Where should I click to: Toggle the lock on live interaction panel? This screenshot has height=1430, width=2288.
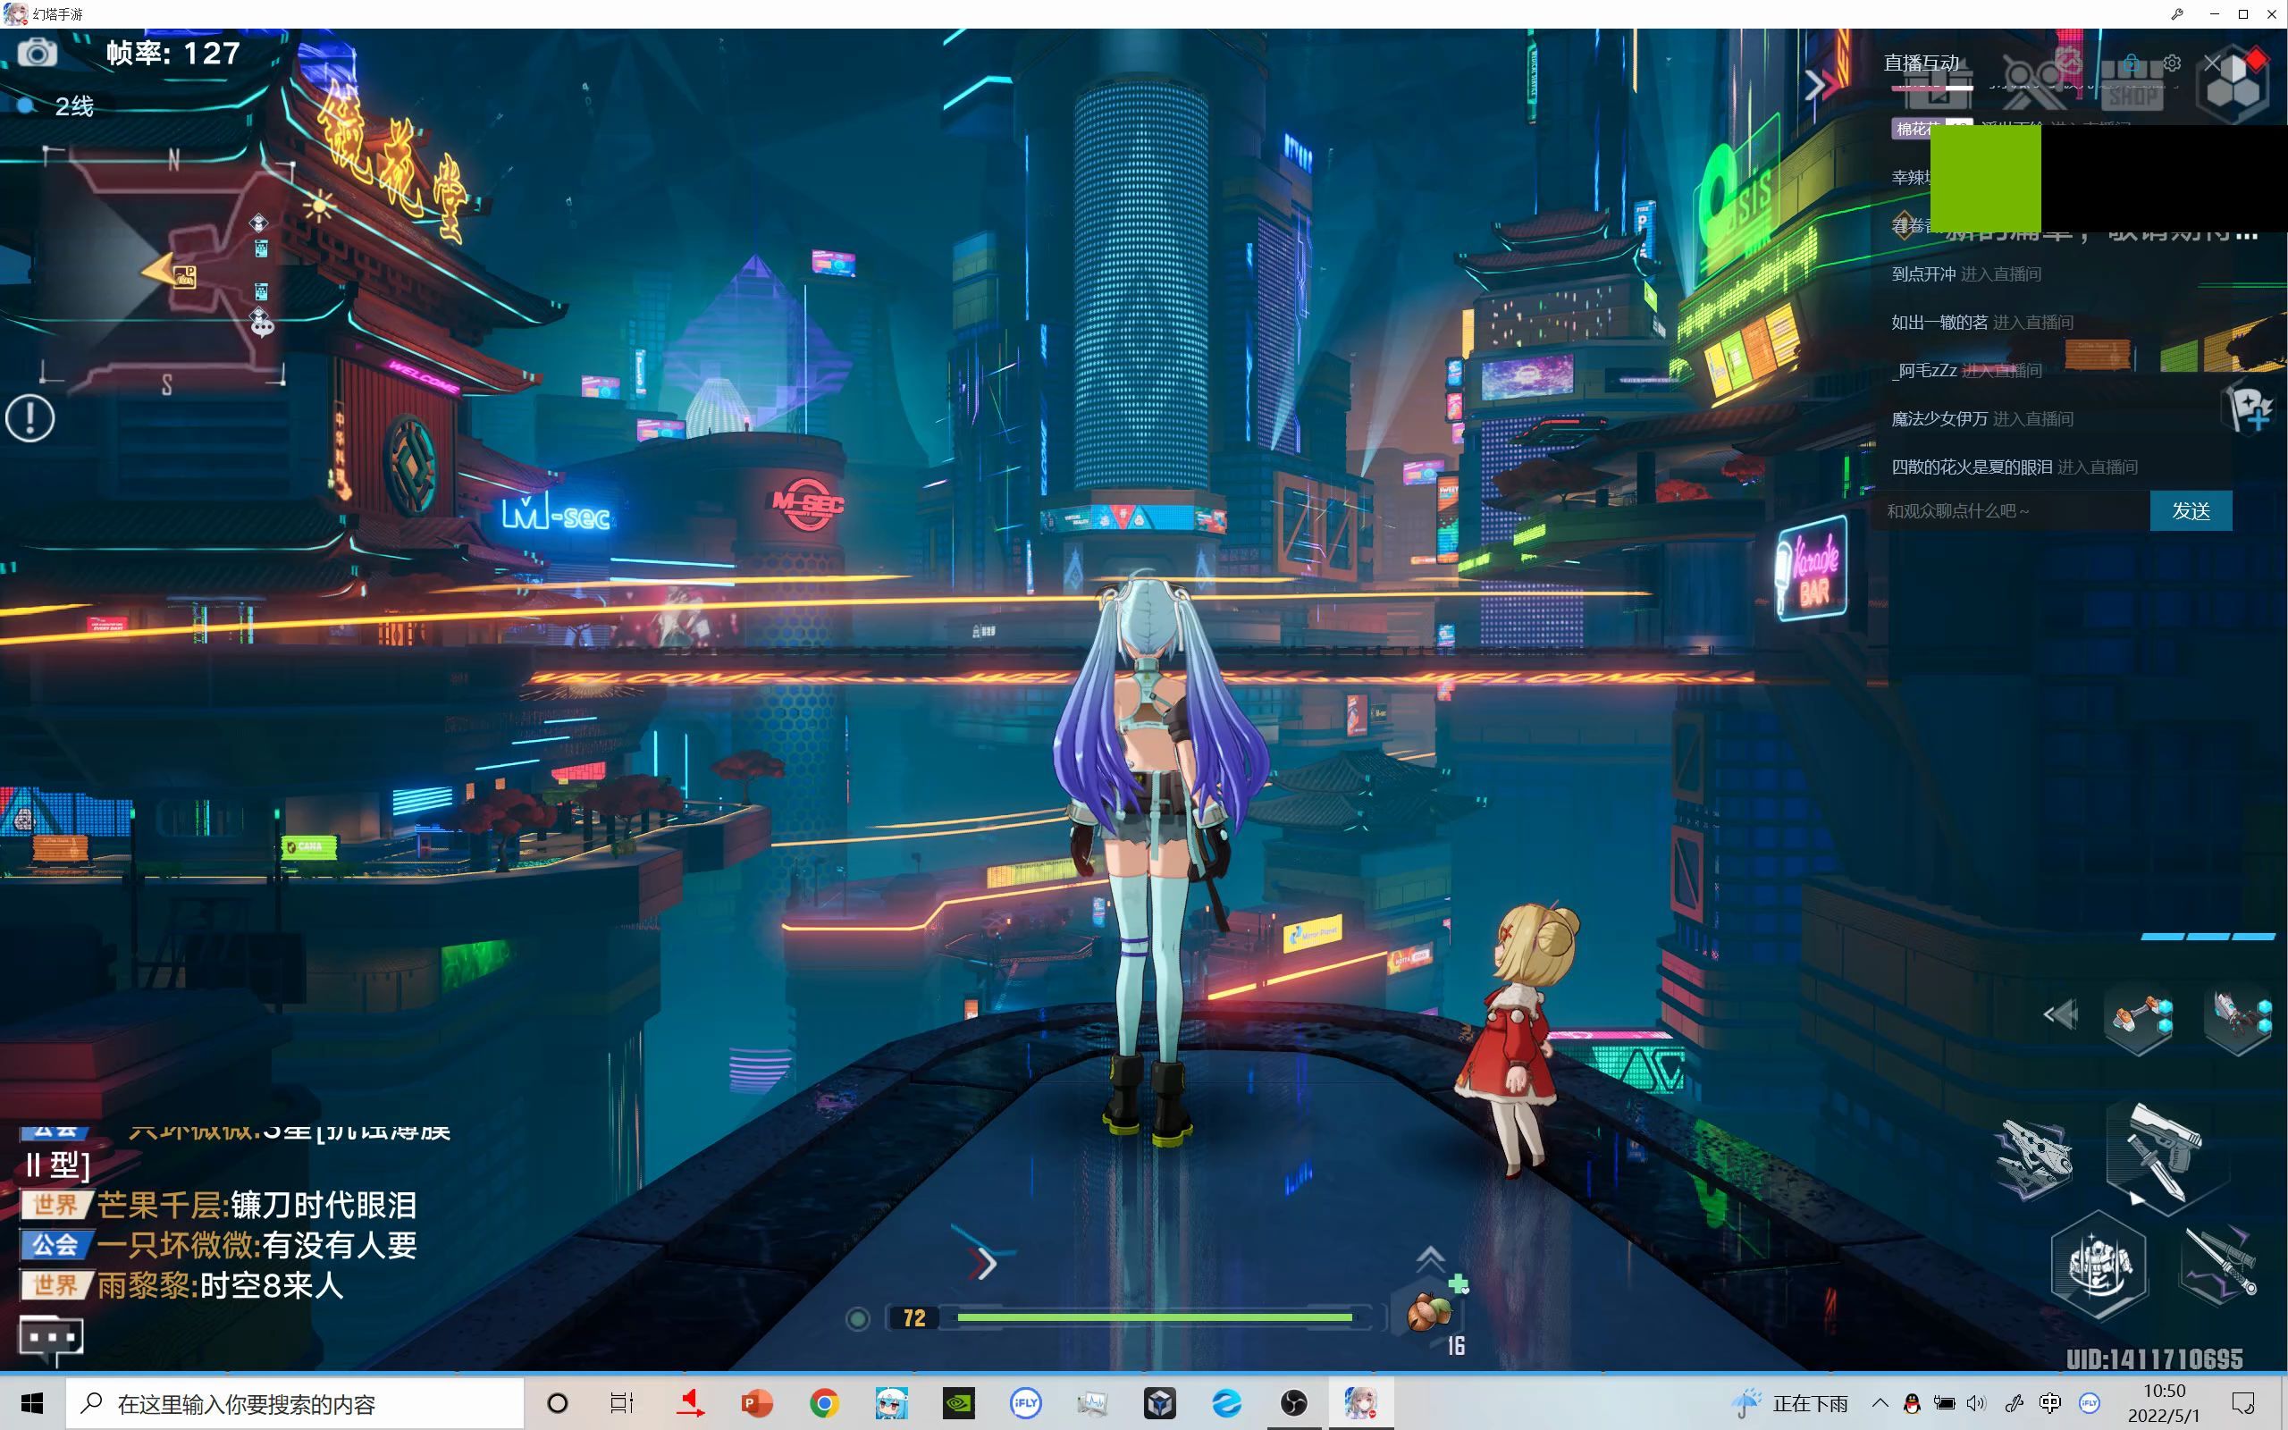click(2130, 63)
